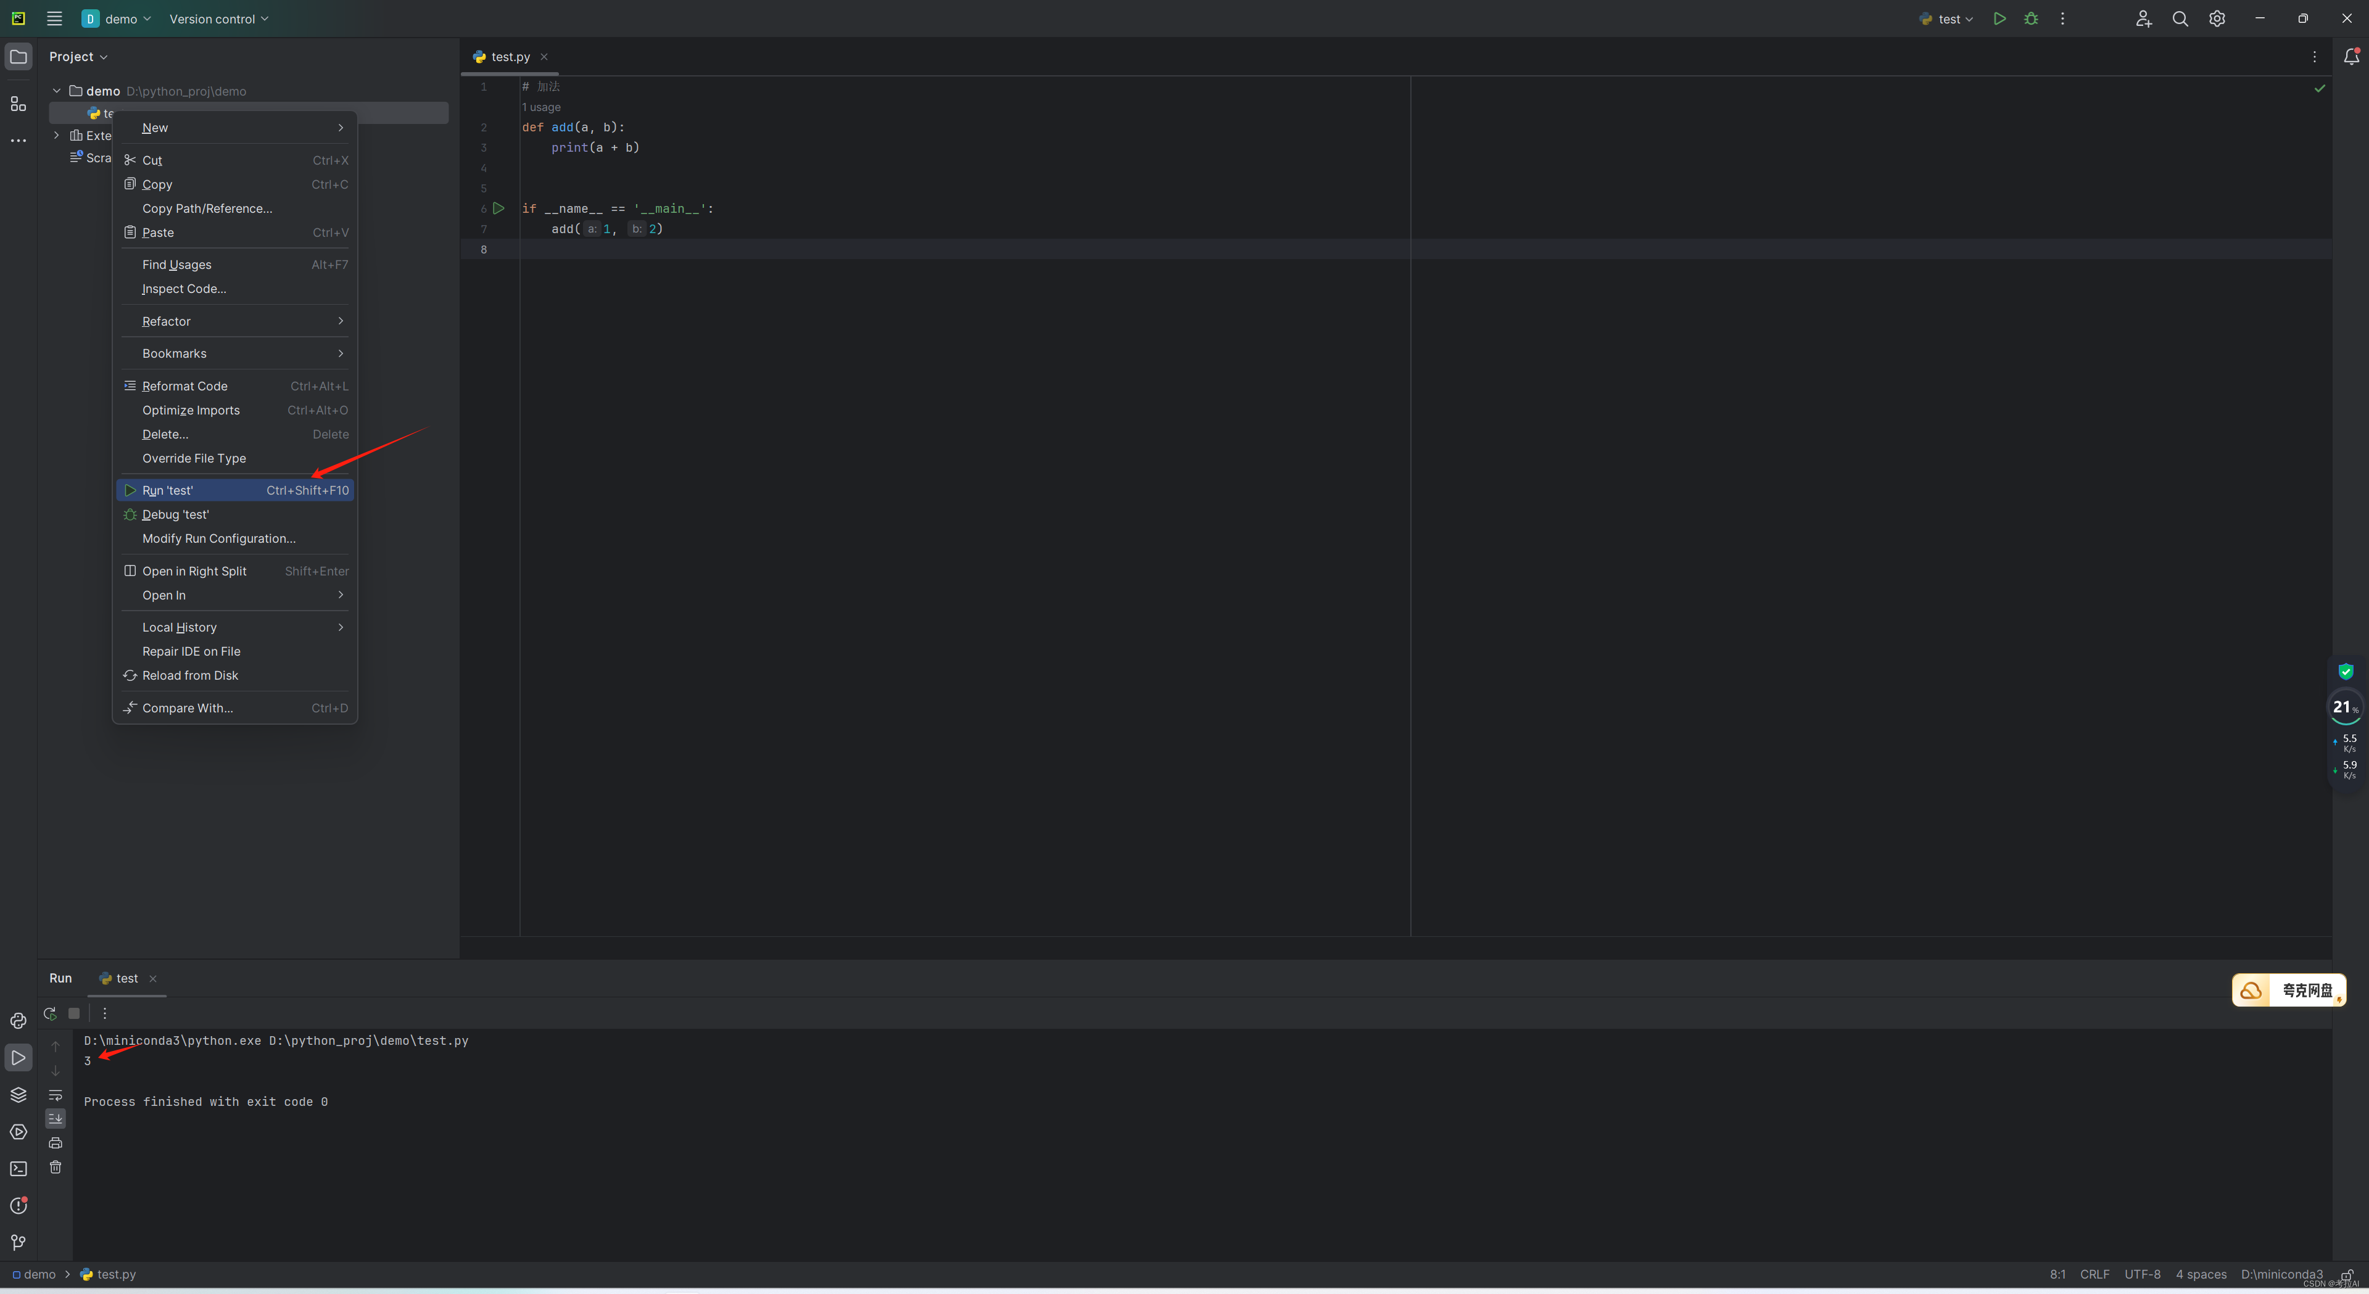2369x1294 pixels.
Task: Choose Open in Right Split entry
Action: click(234, 571)
